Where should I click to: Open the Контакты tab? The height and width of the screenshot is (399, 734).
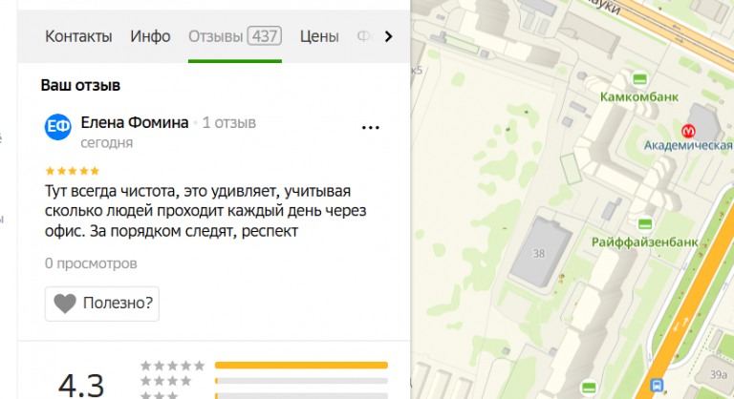click(x=78, y=36)
